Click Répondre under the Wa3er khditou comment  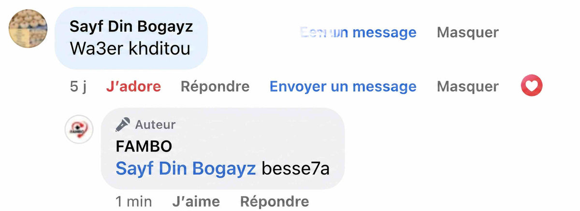[x=215, y=87]
